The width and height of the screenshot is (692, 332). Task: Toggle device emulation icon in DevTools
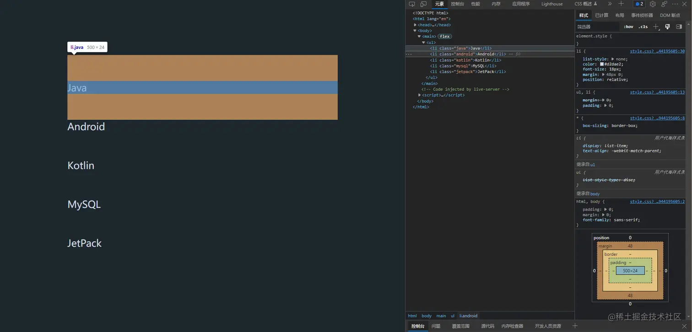[423, 4]
